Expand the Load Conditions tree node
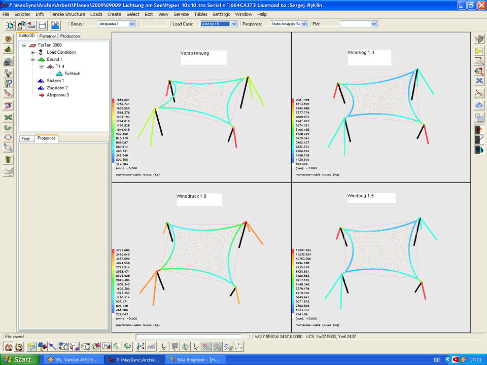487x365 pixels. [x=32, y=52]
